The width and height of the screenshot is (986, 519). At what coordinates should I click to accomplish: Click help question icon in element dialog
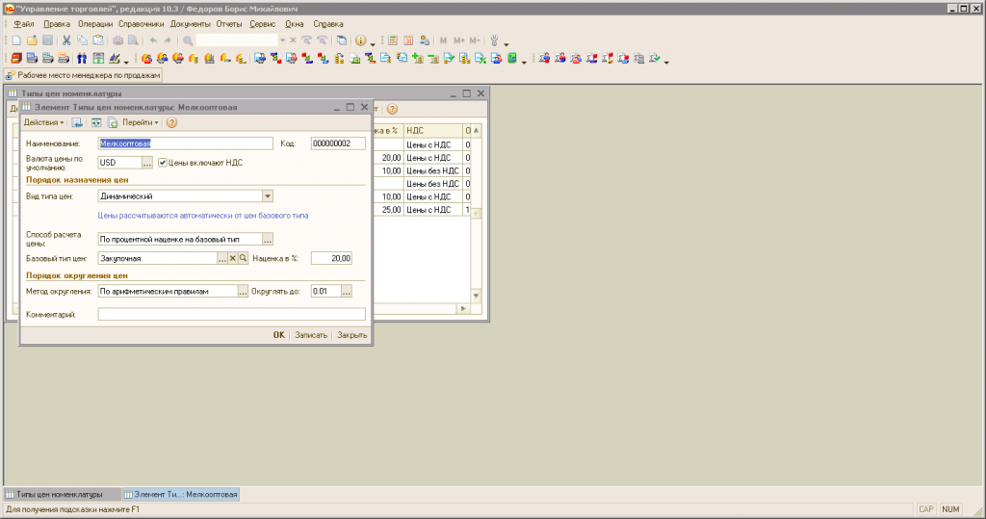pyautogui.click(x=171, y=122)
